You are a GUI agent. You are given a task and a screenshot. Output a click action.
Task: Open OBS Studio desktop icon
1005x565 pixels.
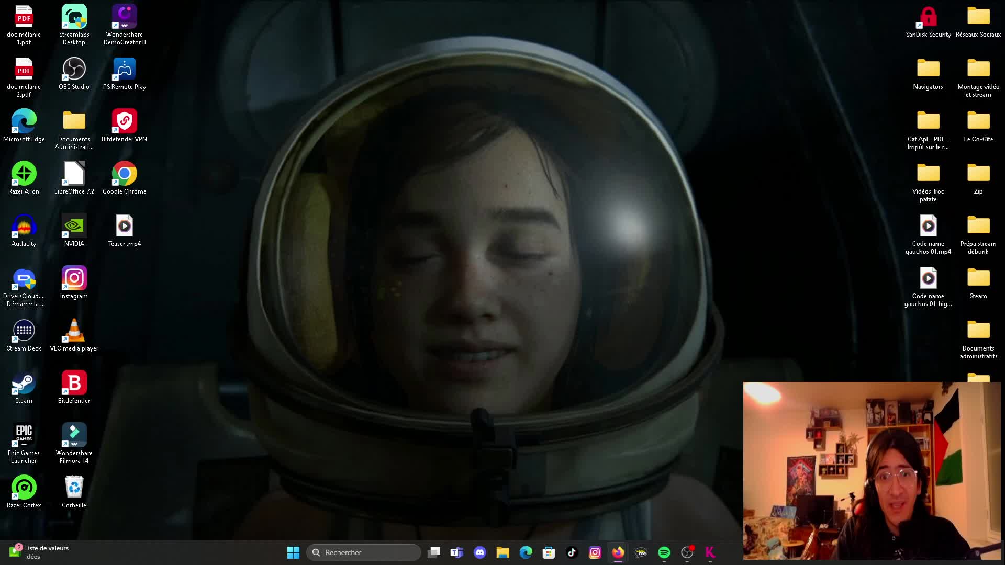click(74, 73)
